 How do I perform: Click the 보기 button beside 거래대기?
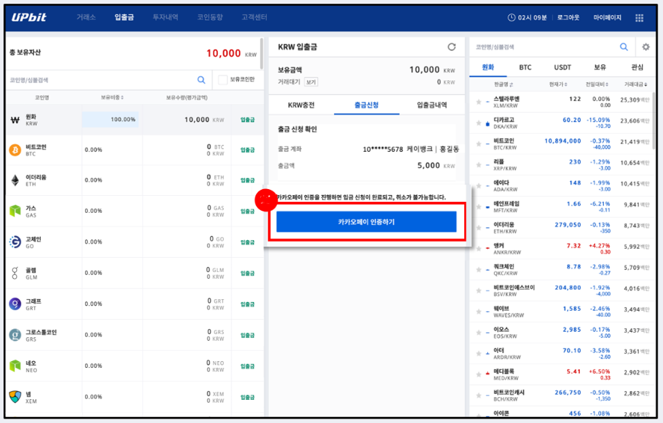[x=311, y=82]
